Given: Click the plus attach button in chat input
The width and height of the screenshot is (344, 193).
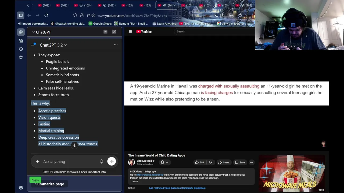Looking at the screenshot, I should (x=37, y=161).
